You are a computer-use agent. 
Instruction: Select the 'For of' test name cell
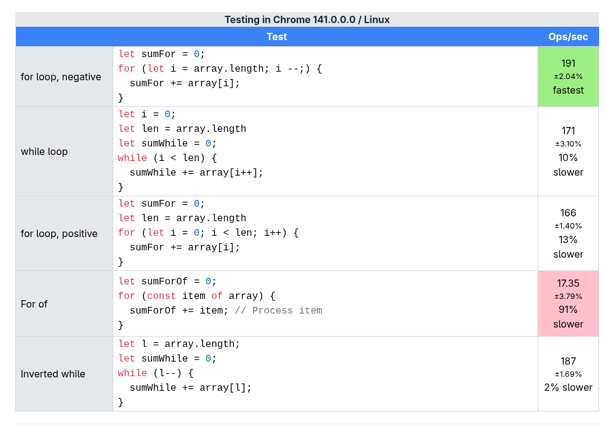(x=64, y=304)
